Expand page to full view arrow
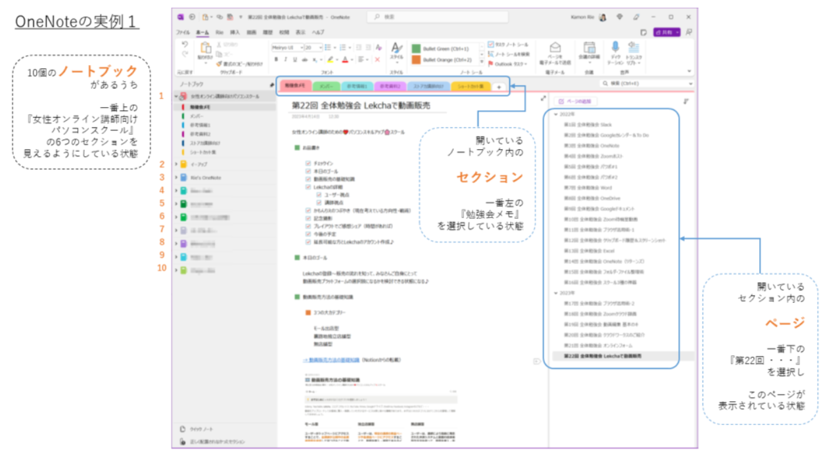 point(543,98)
